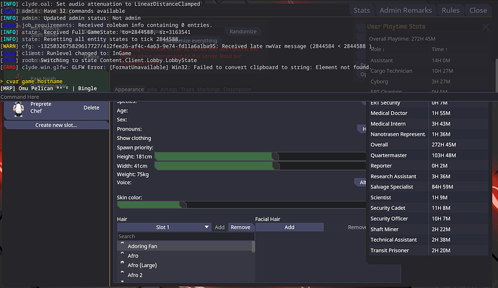Image resolution: width=498 pixels, height=288 pixels.
Task: Close the User Playtime Stats window
Action: click(485, 27)
